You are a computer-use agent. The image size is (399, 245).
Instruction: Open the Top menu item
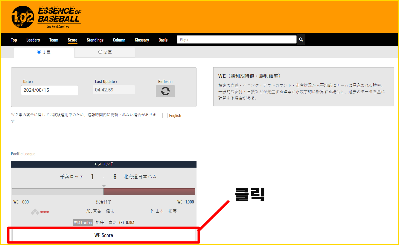click(14, 40)
